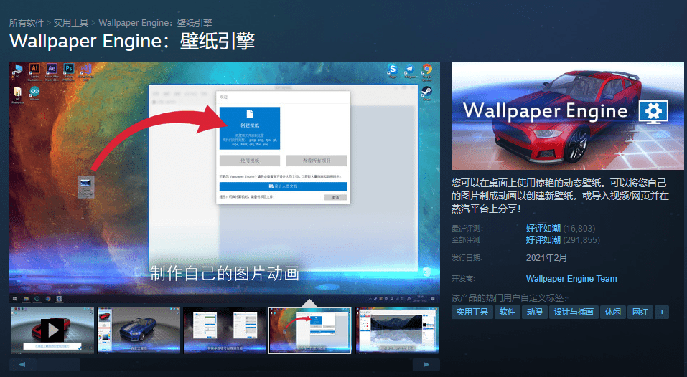
Task: Select the 休闲 tag
Action: point(612,312)
